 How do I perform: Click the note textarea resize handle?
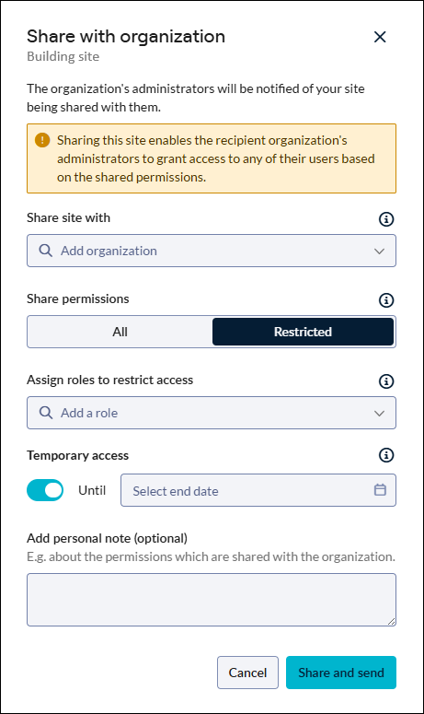pos(391,622)
